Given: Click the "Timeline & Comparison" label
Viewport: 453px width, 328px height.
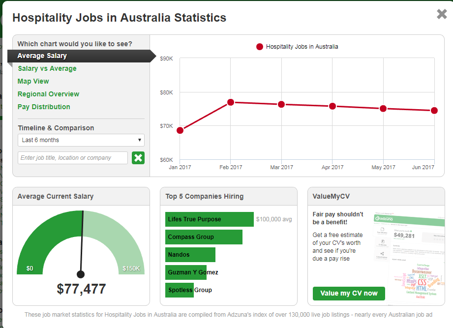Looking at the screenshot, I should [56, 128].
